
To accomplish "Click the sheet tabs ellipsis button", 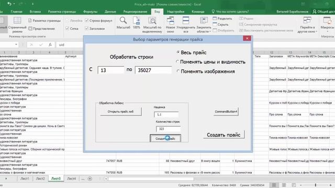I will tap(83, 179).
